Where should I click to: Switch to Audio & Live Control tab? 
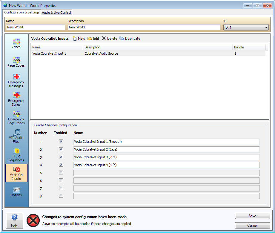56,13
